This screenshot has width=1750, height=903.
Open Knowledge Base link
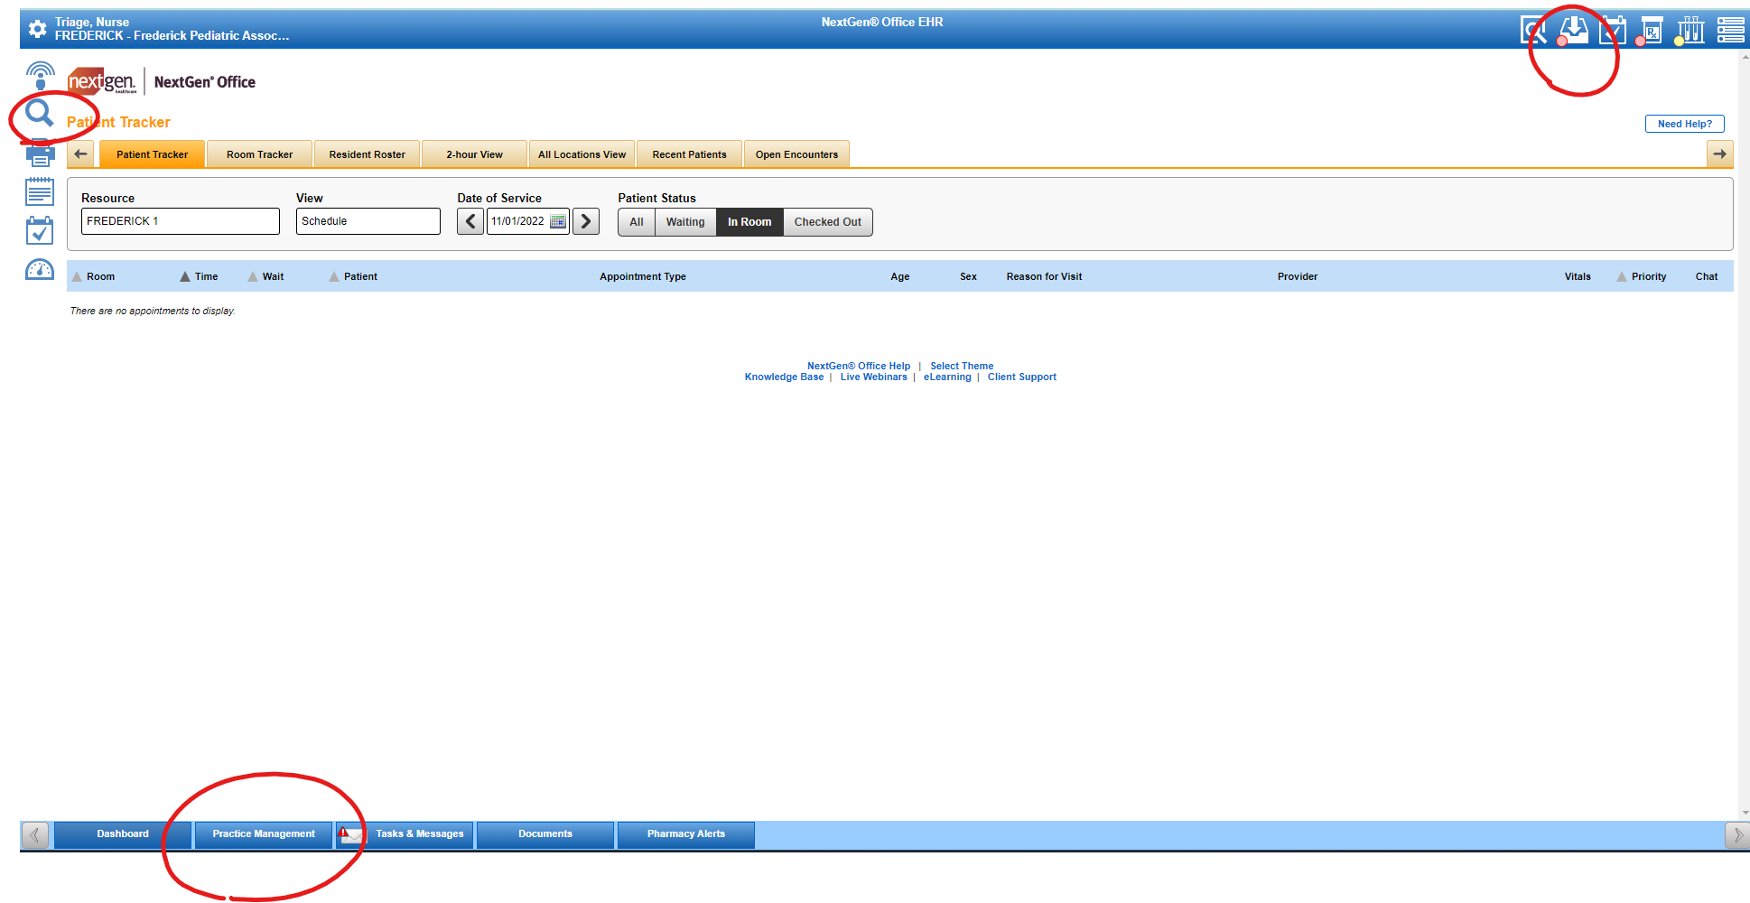tap(784, 377)
